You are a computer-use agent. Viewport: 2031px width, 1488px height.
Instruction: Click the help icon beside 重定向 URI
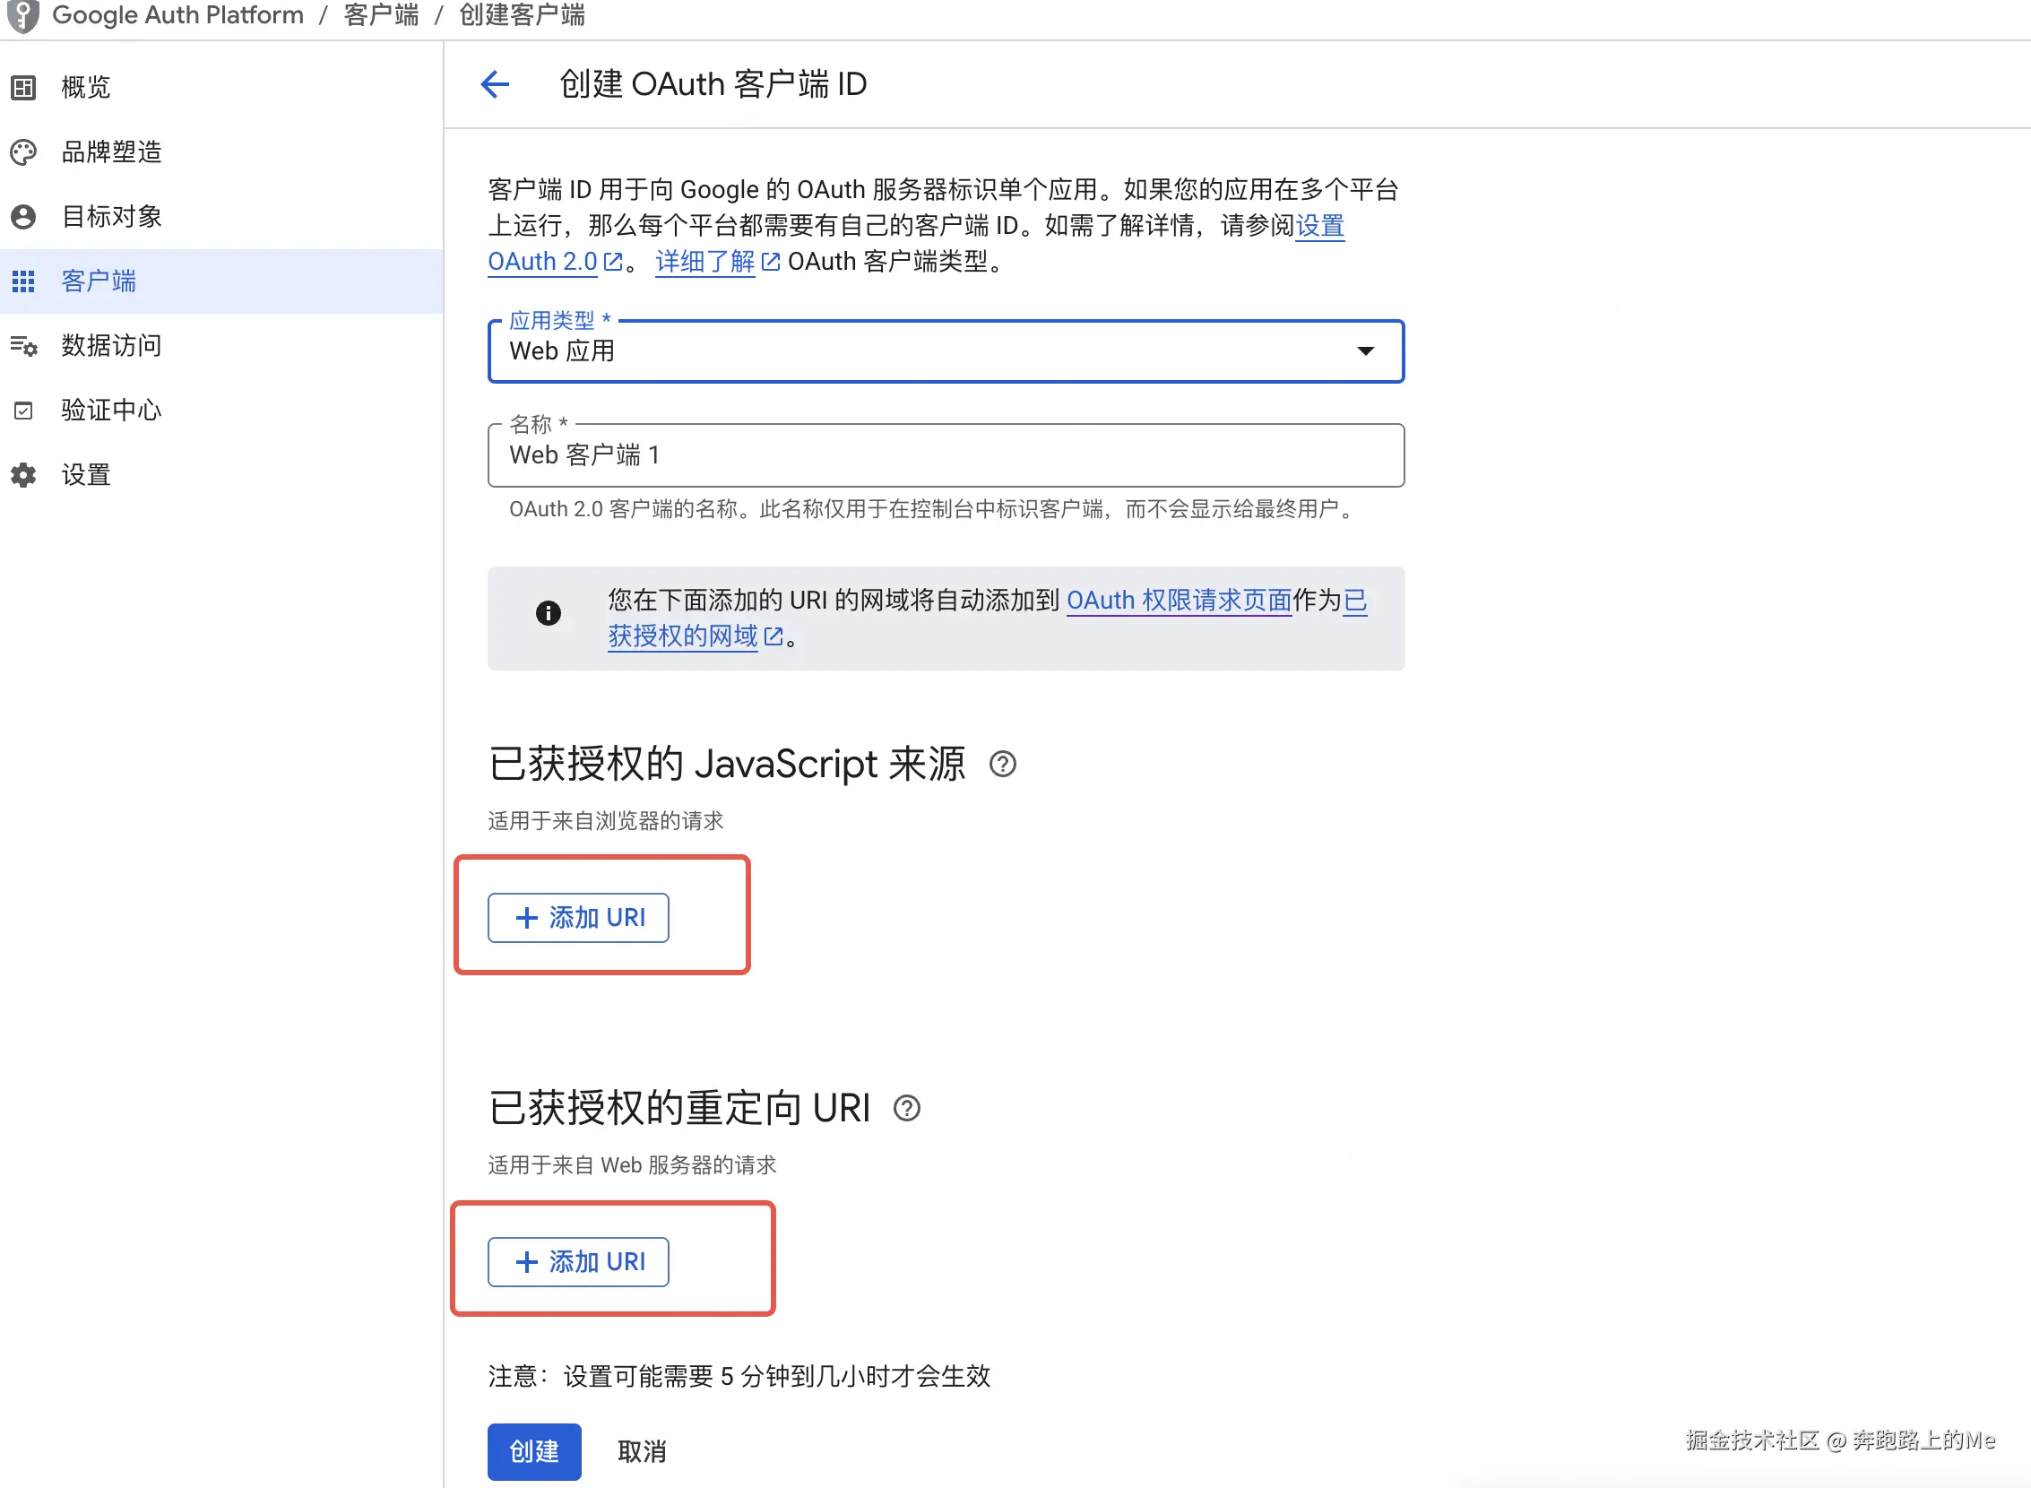tap(906, 1108)
